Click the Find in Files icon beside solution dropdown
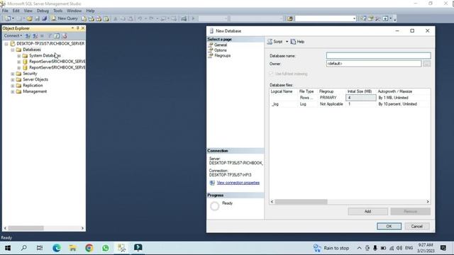The width and height of the screenshot is (454, 255). (x=290, y=19)
